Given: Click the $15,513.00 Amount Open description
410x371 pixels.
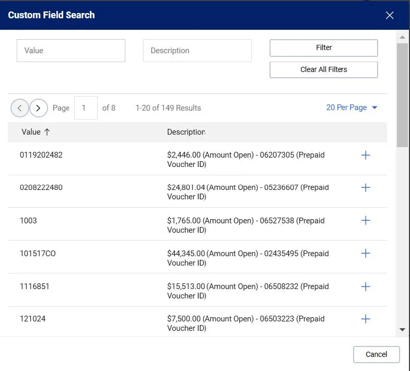Looking at the screenshot, I should pos(248,291).
